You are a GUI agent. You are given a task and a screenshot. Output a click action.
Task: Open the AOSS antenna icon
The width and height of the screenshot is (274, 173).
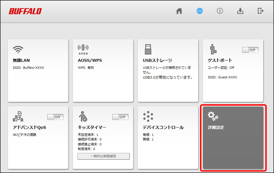click(x=83, y=50)
